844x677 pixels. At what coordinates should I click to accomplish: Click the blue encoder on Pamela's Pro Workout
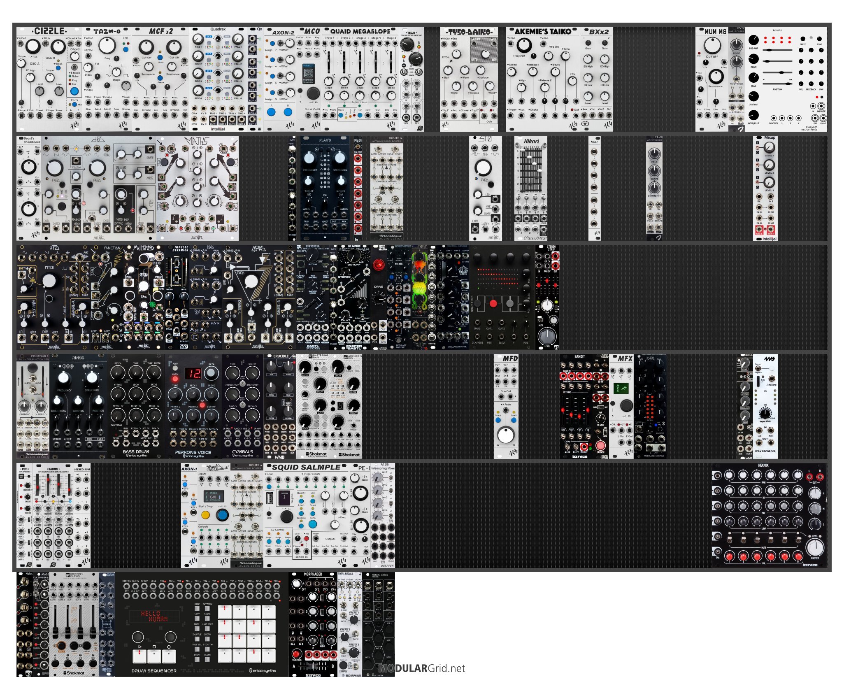(x=222, y=514)
